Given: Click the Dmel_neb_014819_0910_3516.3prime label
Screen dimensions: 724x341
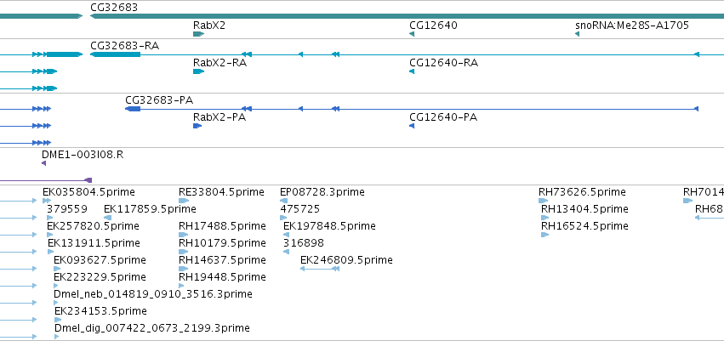Looking at the screenshot, I should 153,294.
